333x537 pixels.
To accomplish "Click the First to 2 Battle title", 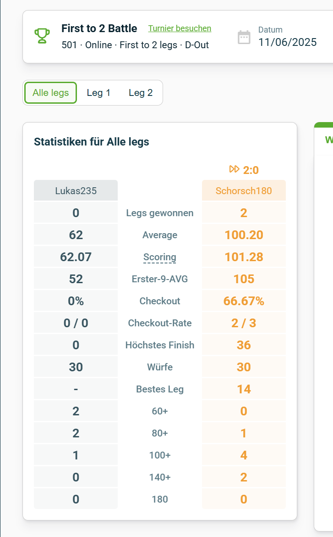I will (99, 28).
